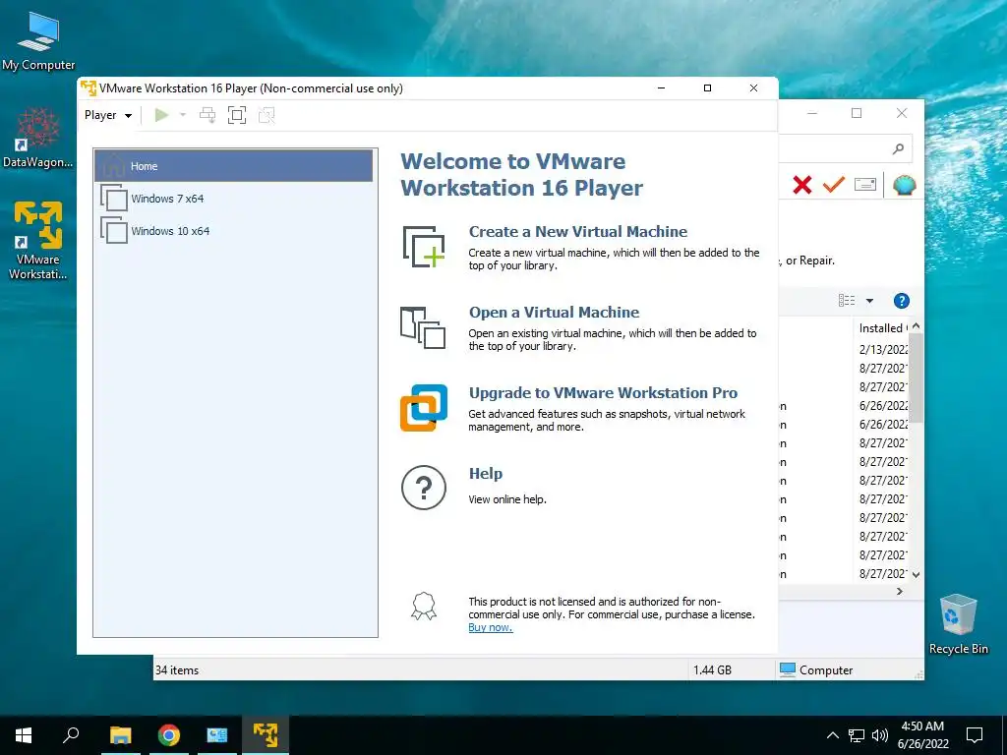
Task: Open the Player menu dropdown
Action: (108, 115)
